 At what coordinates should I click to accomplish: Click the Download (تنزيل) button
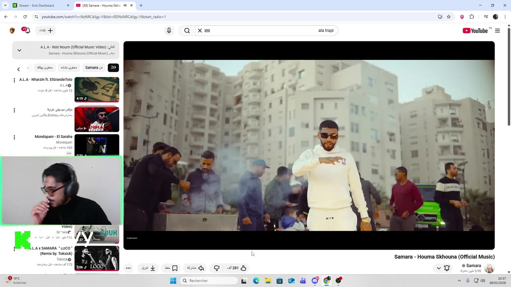pyautogui.click(x=148, y=268)
